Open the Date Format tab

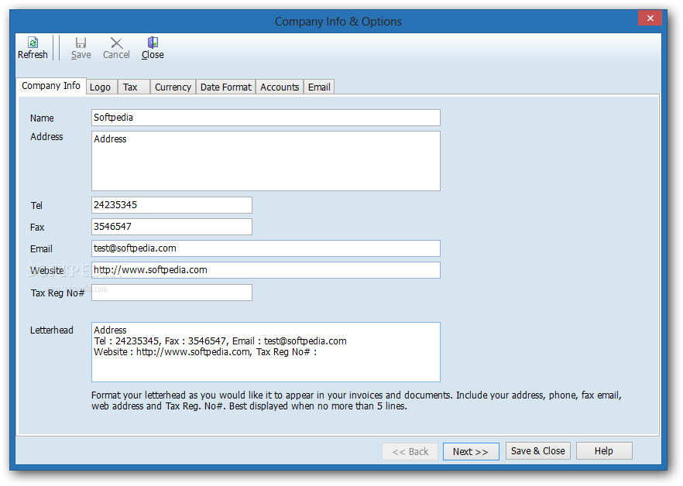225,87
